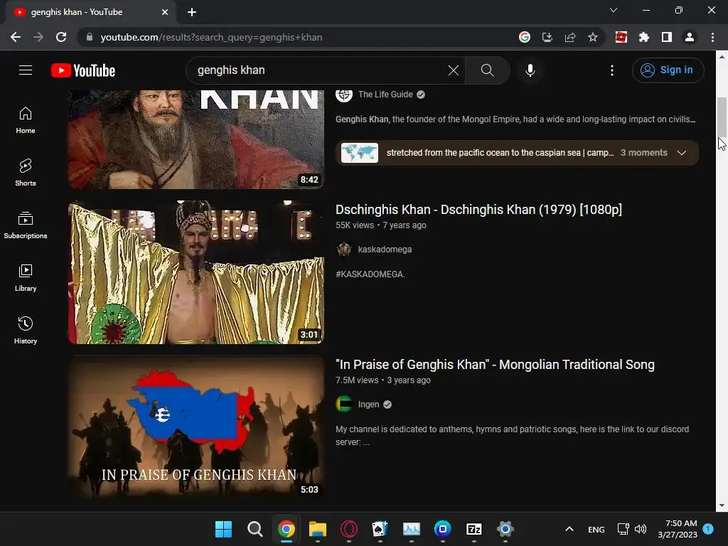This screenshot has width=728, height=546.
Task: Share this page via address bar icon
Action: click(569, 37)
